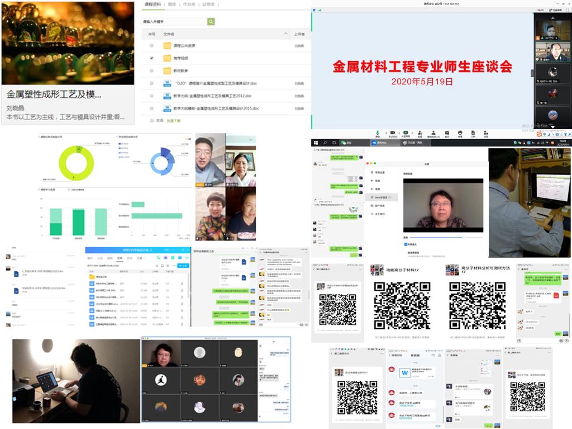Open the emoji reactions icon
This screenshot has width=572, height=429.
tap(460, 133)
